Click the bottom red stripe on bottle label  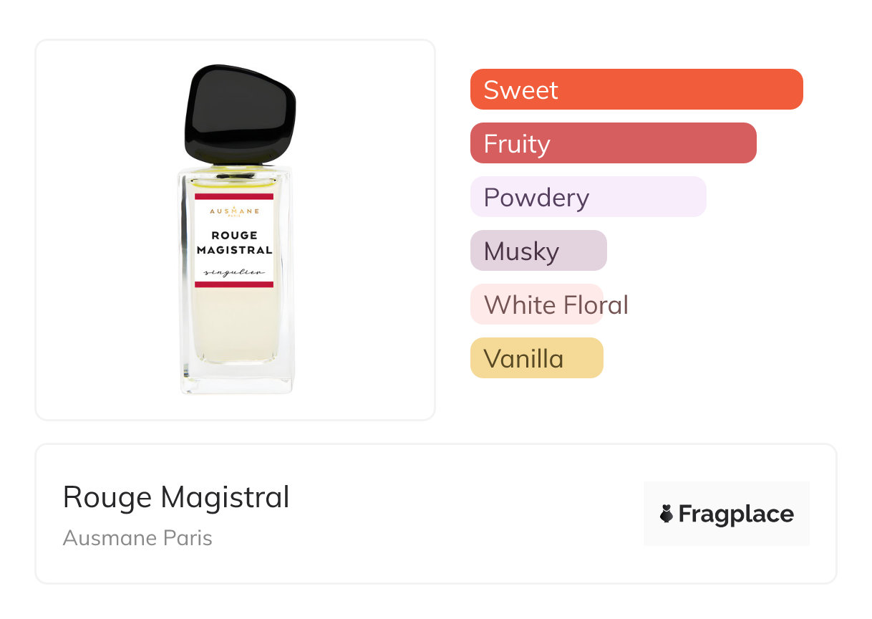click(234, 284)
